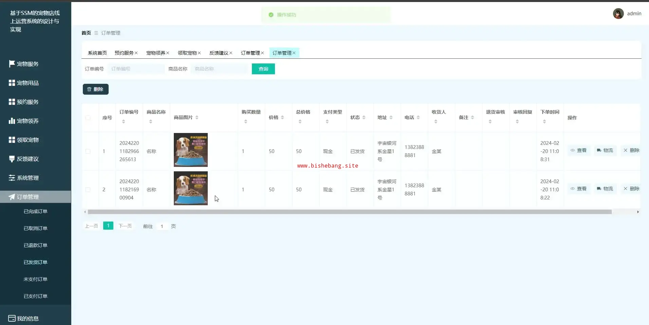Screen dimensions: 649x325
Task: Open the admin avatar picture
Action: (618, 14)
